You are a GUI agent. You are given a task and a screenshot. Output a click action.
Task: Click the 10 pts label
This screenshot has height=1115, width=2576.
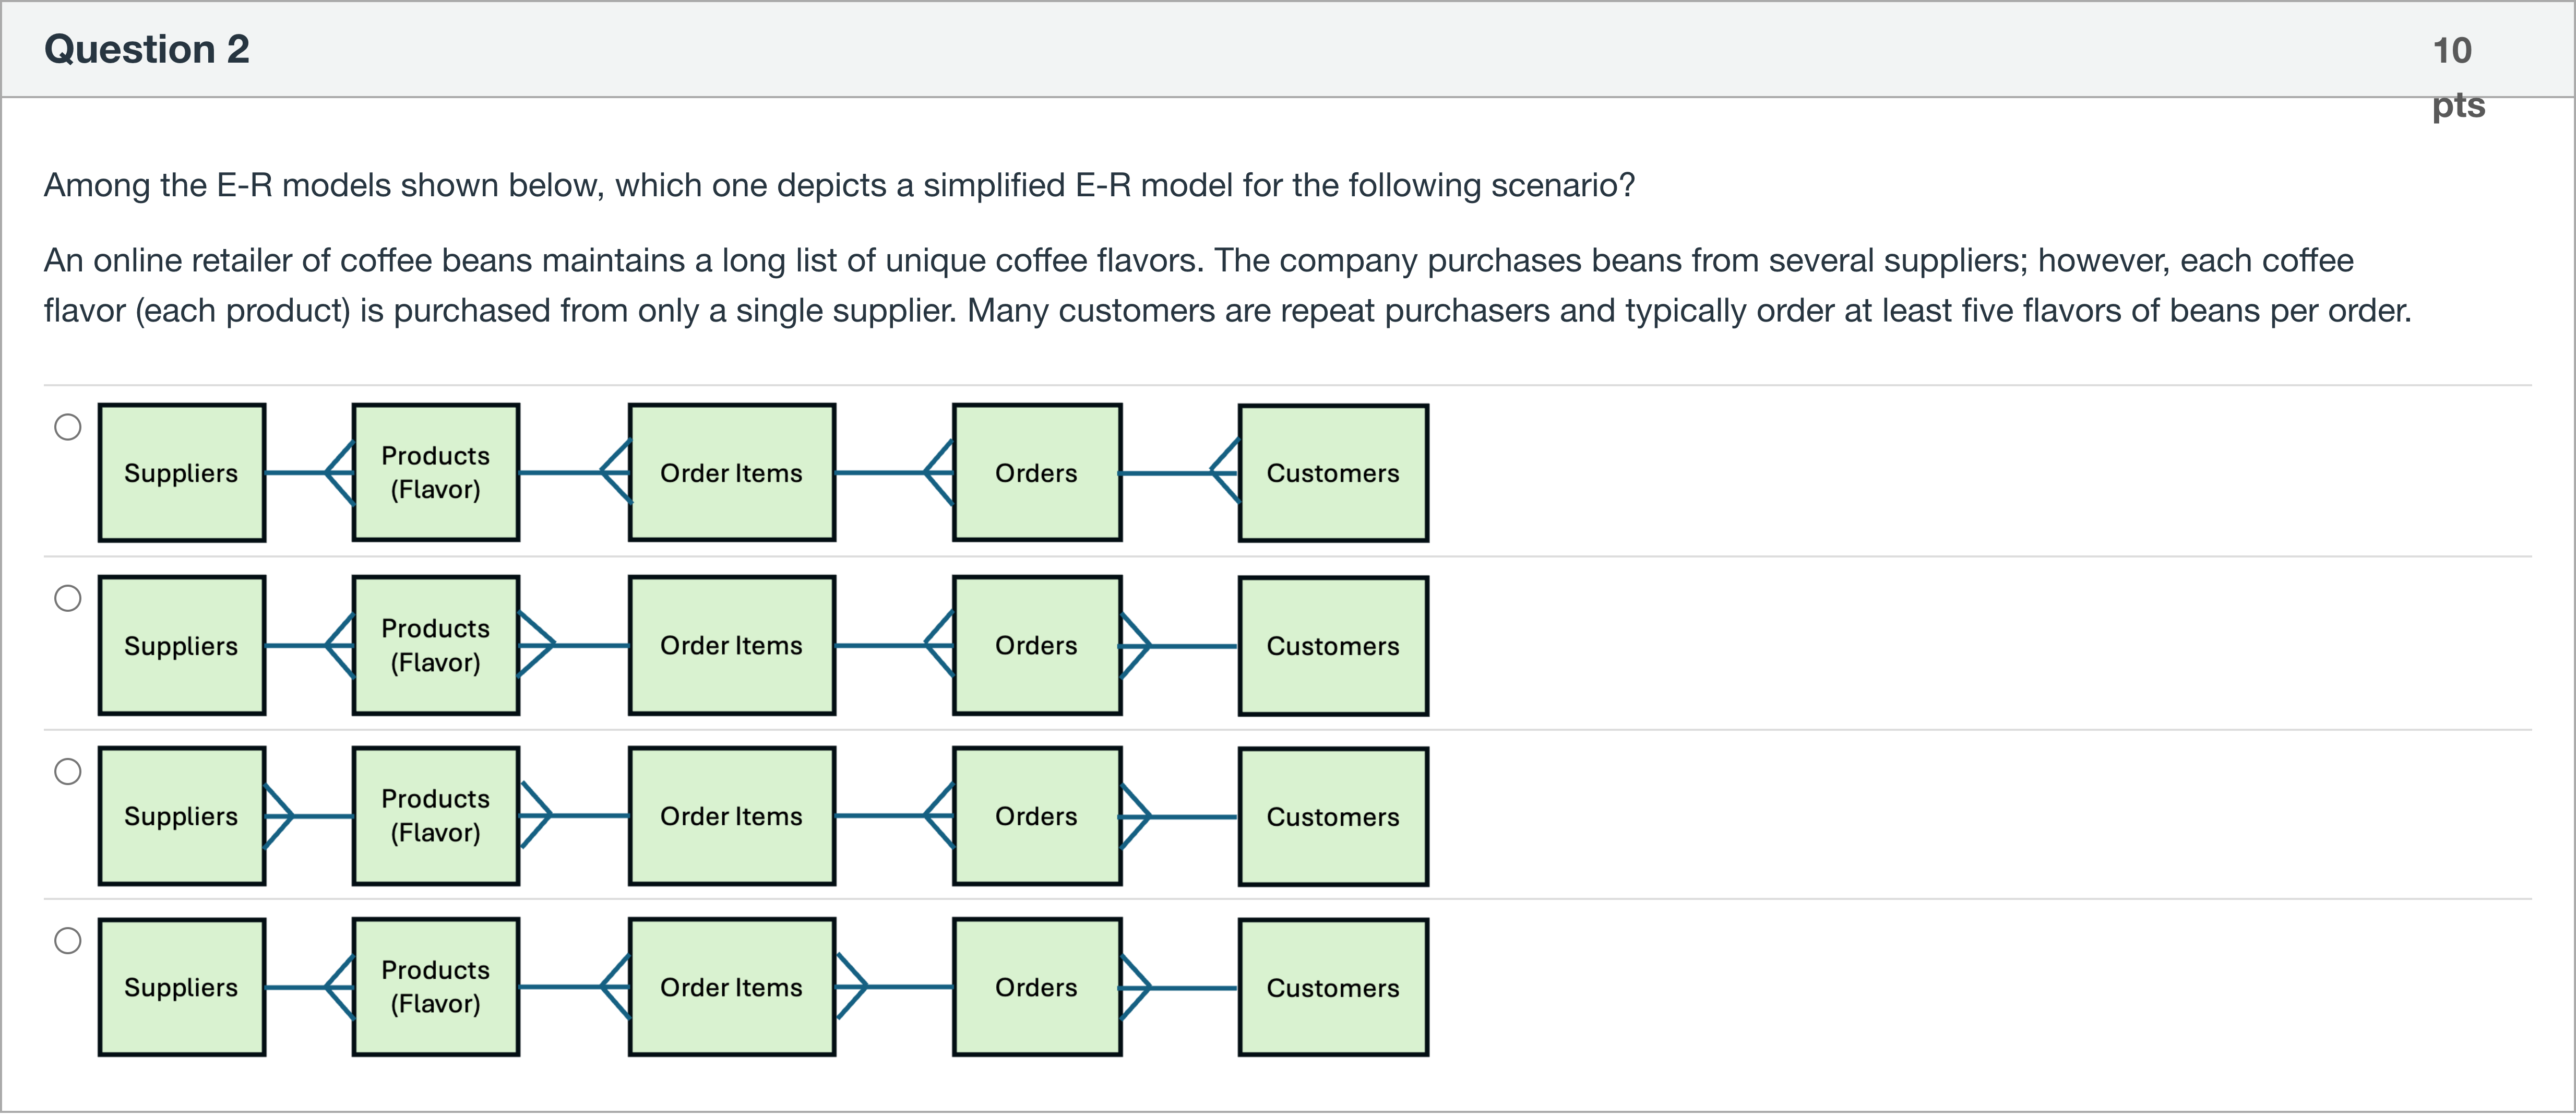pyautogui.click(x=2456, y=76)
